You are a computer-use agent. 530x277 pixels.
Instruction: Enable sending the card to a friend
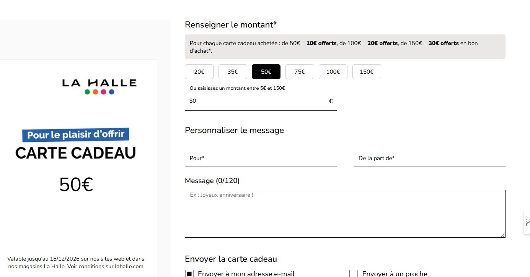(353, 273)
